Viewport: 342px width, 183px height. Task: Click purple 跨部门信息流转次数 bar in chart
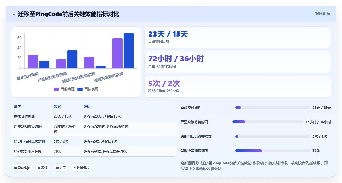pos(89,63)
